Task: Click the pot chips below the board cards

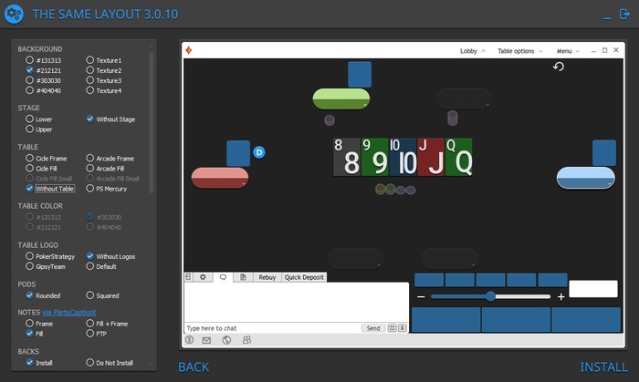Action: pyautogui.click(x=395, y=190)
